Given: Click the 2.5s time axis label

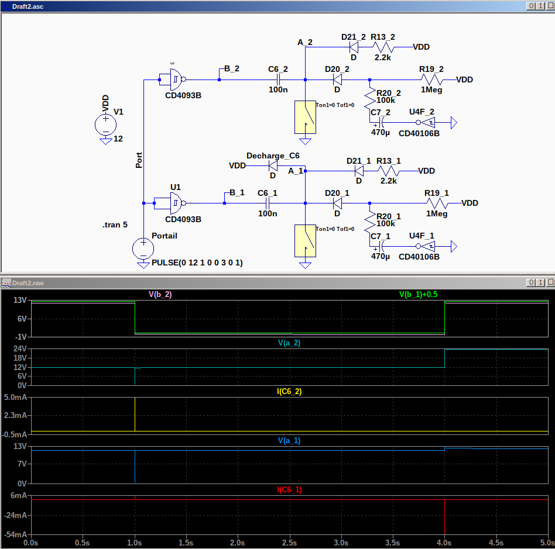Looking at the screenshot, I should point(289,543).
